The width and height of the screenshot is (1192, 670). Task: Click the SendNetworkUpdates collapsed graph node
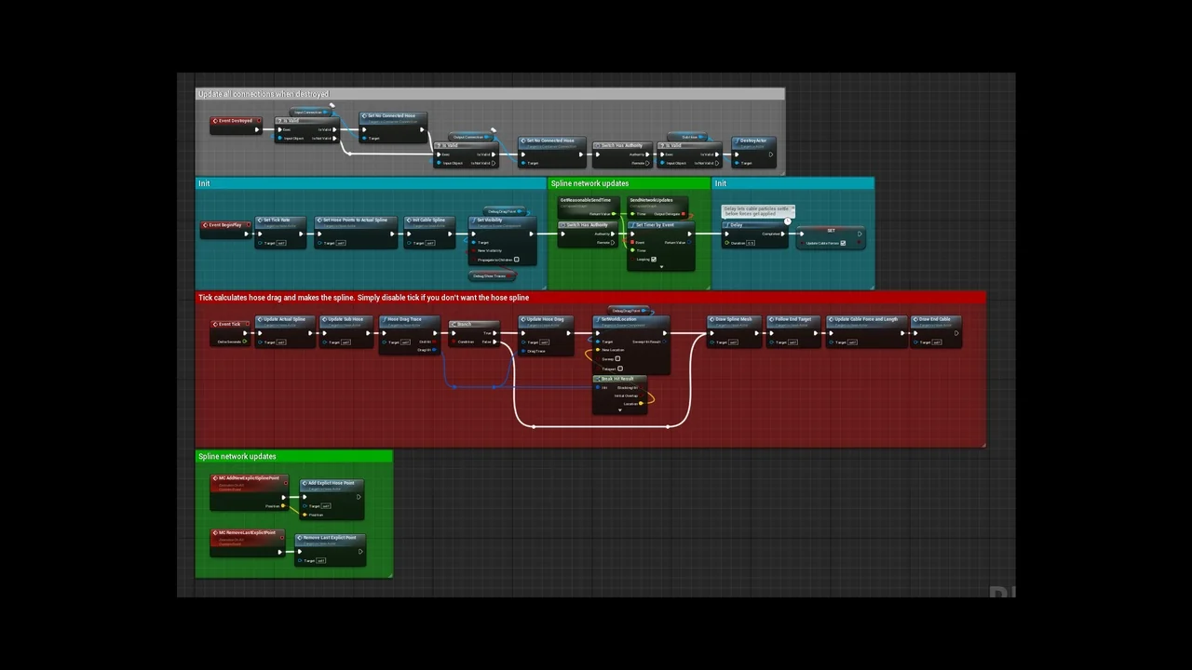(x=652, y=201)
